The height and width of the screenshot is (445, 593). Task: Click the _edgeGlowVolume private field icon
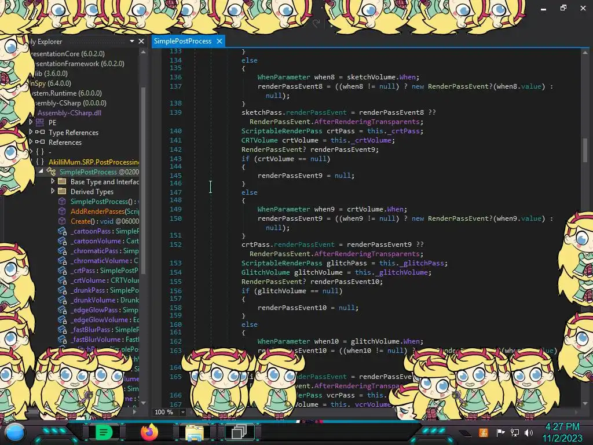pos(62,319)
